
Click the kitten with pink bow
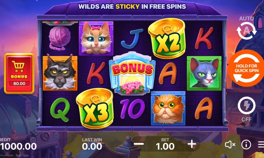click(96, 38)
